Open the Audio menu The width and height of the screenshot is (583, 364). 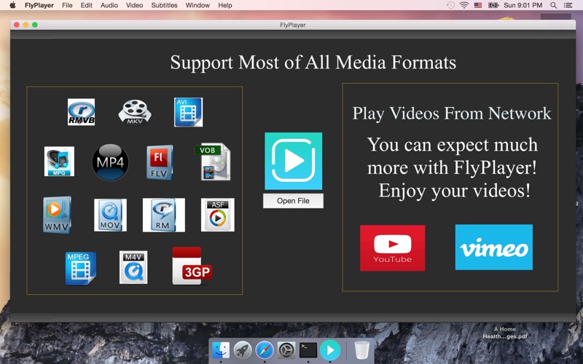109,5
